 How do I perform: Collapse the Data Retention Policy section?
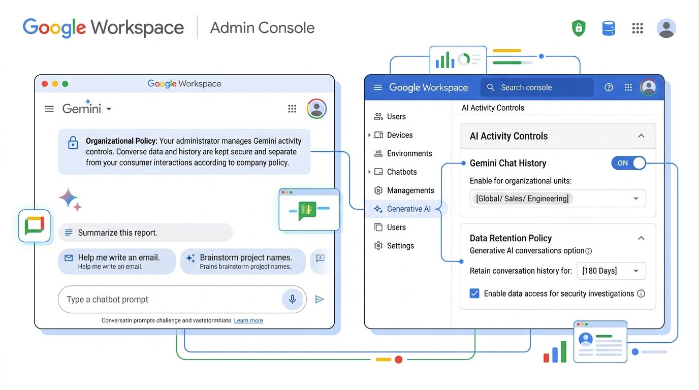(x=641, y=238)
